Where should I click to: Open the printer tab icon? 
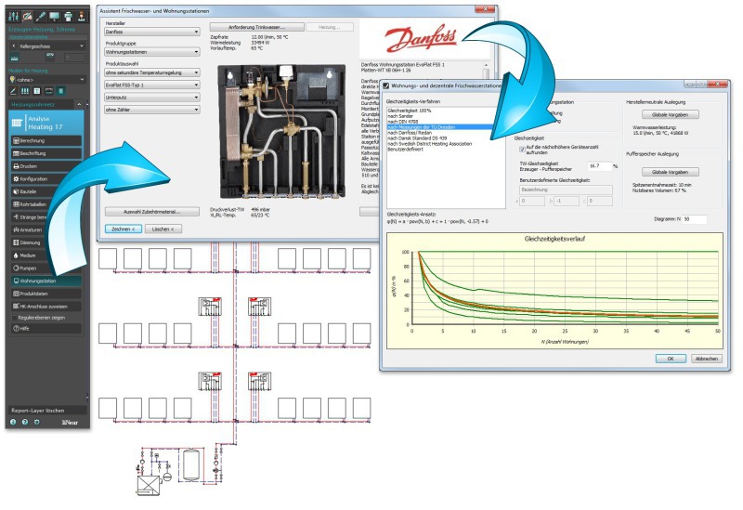(x=68, y=17)
